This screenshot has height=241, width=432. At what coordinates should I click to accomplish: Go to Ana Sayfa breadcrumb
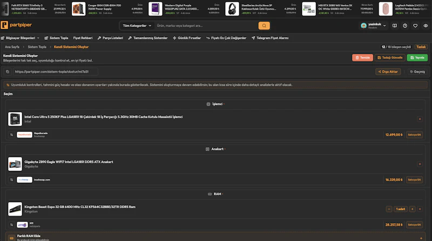[12, 47]
